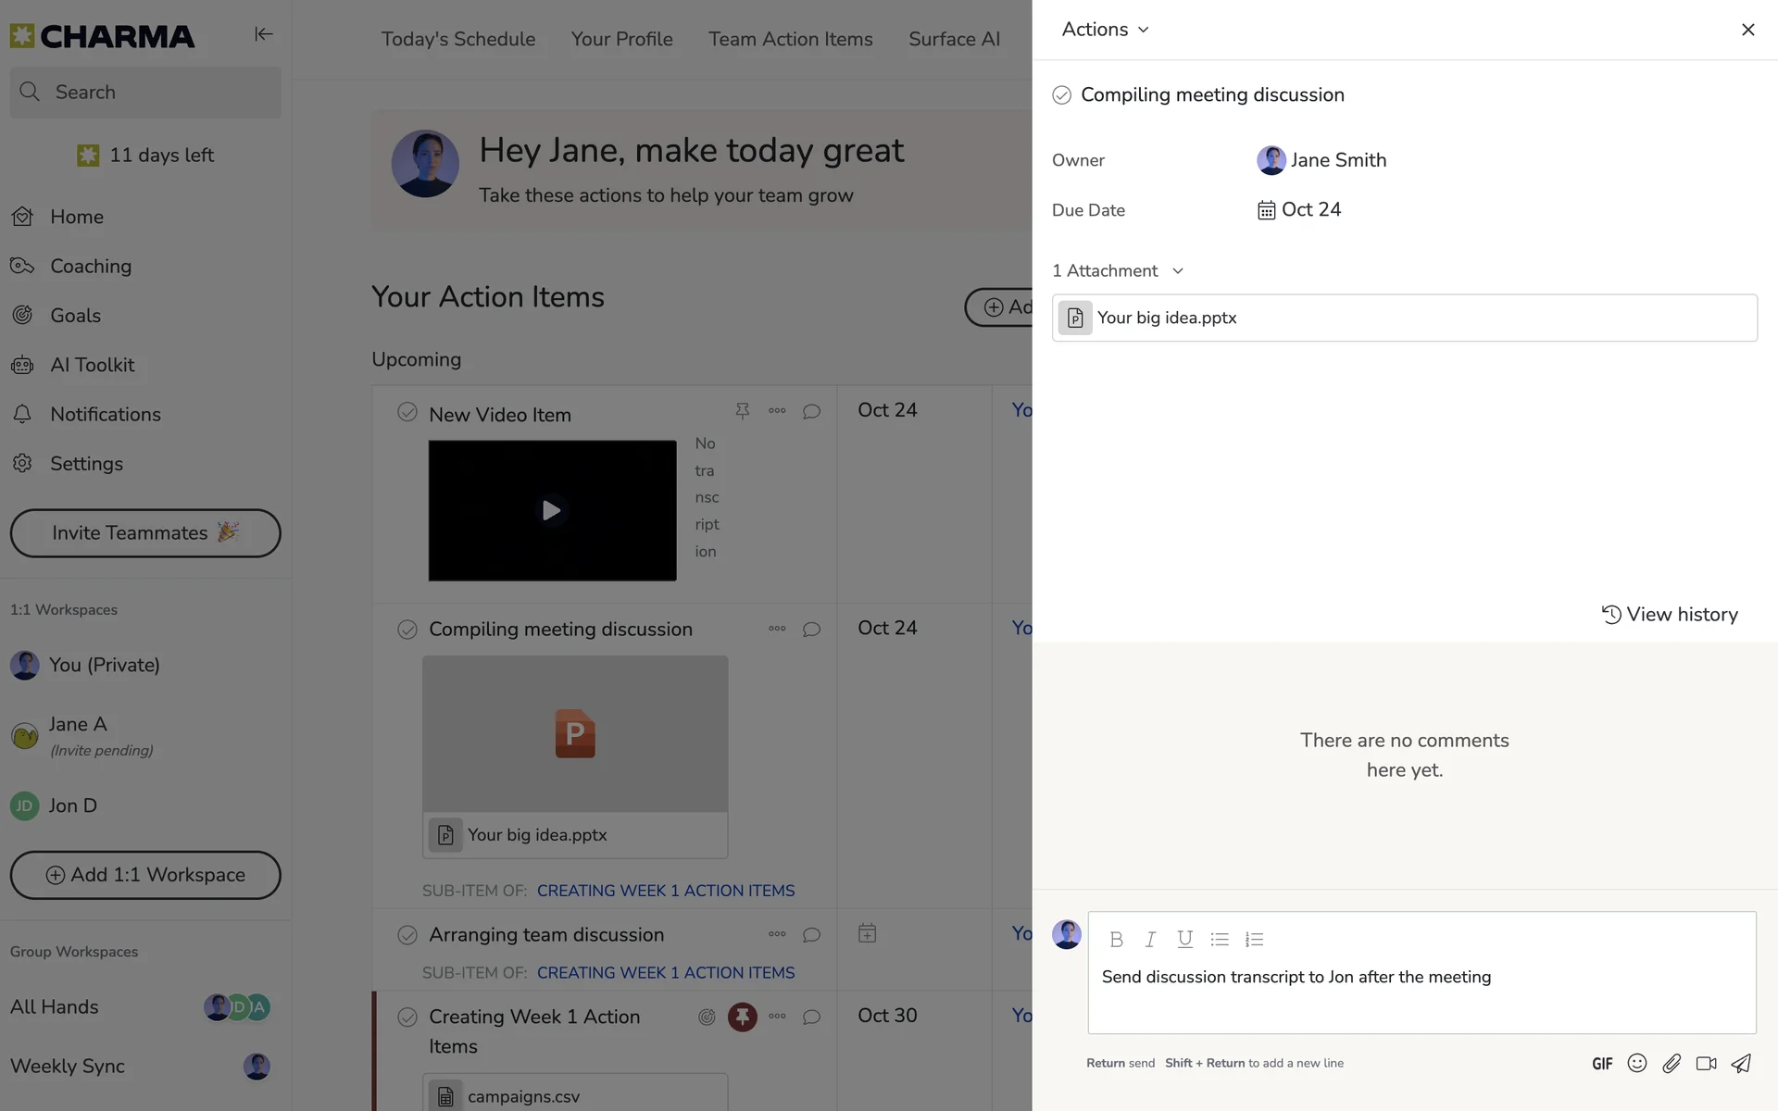This screenshot has width=1778, height=1111.
Task: Click Invite Teammates button
Action: pyautogui.click(x=145, y=532)
